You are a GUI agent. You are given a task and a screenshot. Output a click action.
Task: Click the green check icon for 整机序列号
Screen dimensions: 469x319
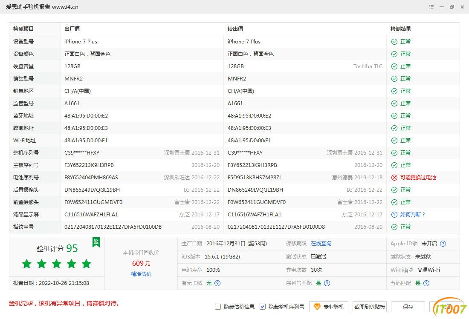click(x=394, y=153)
